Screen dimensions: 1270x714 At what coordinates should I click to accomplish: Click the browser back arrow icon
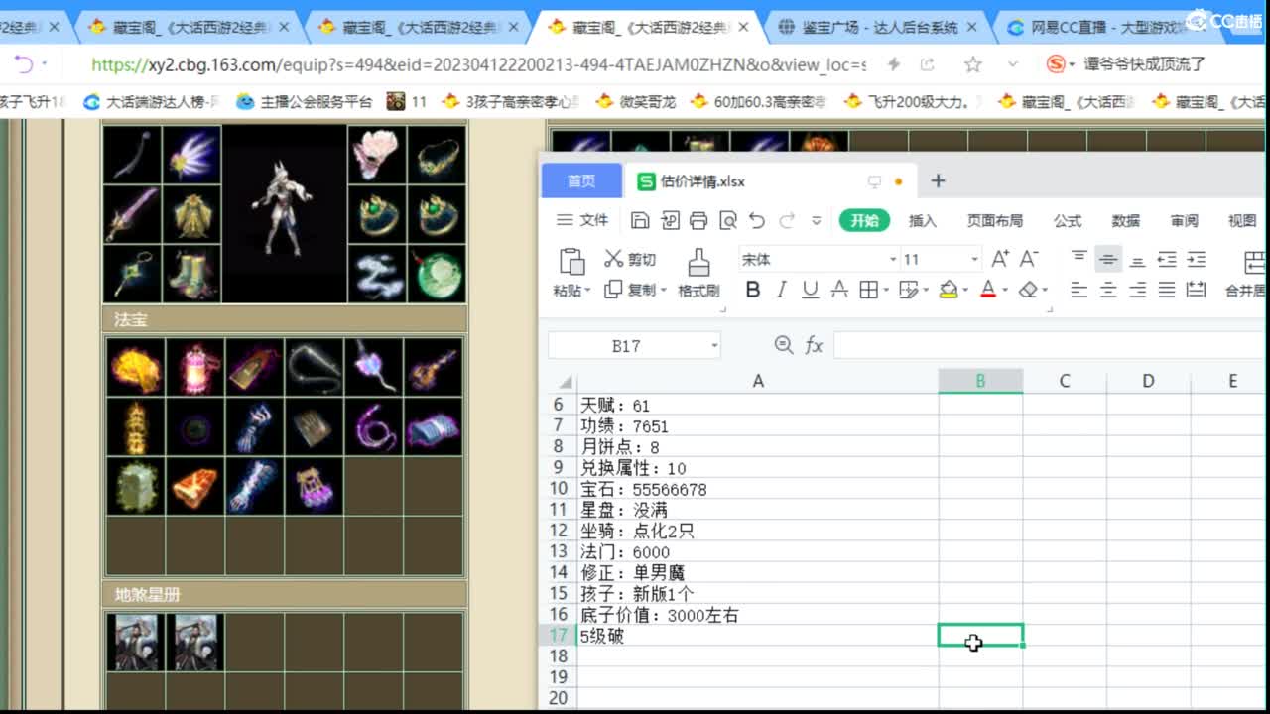24,64
